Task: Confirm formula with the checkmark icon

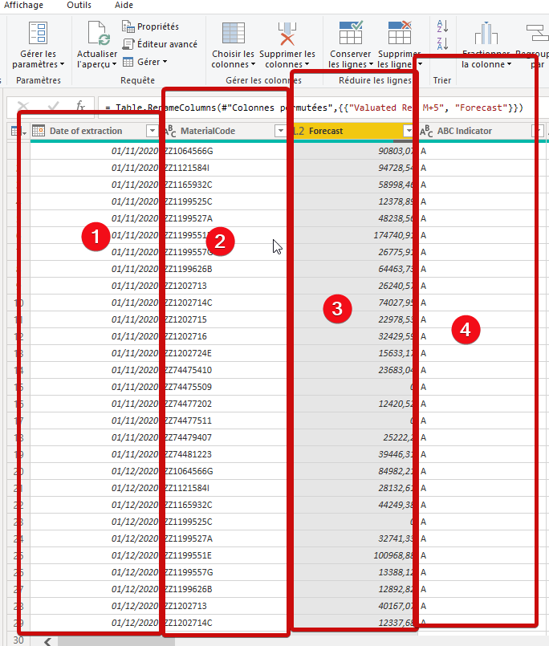Action: click(53, 107)
